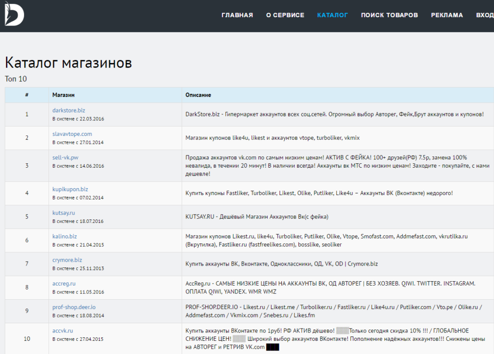Click date text В системе с 14.06.2016
The height and width of the screenshot is (354, 494).
click(78, 166)
